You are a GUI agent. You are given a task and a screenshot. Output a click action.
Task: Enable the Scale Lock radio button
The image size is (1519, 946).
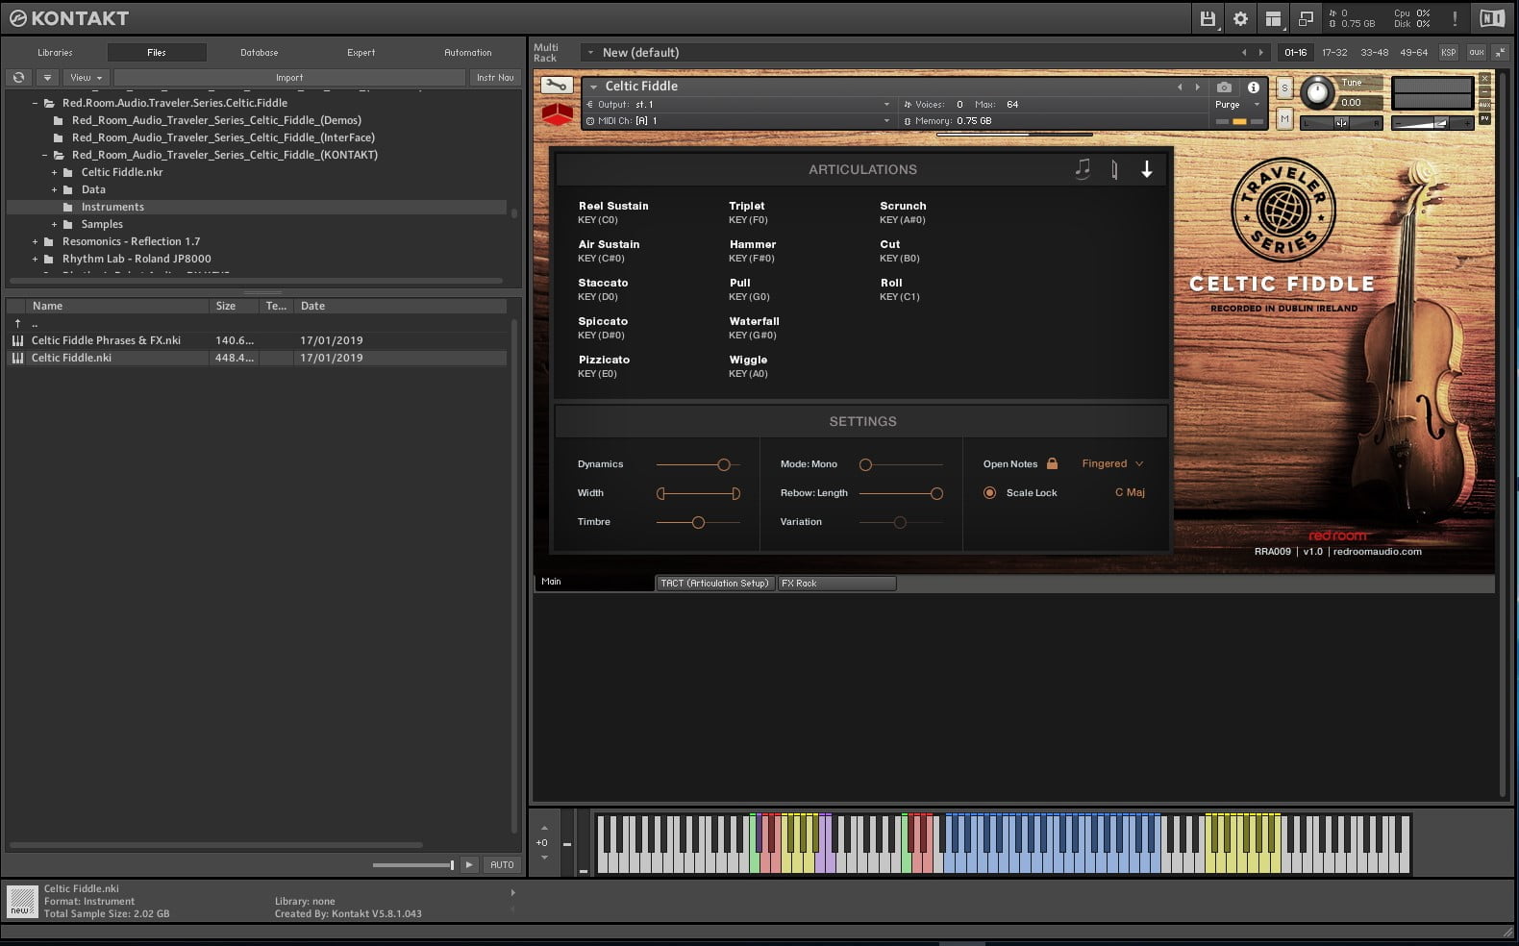click(x=989, y=492)
